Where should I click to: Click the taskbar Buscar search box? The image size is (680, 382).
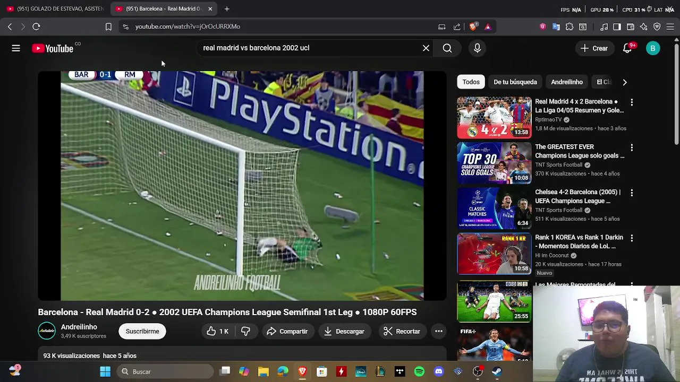(x=165, y=371)
